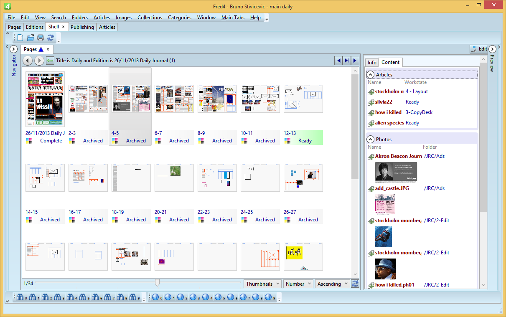Collapse the Photos section
This screenshot has height=317, width=506.
click(x=371, y=139)
